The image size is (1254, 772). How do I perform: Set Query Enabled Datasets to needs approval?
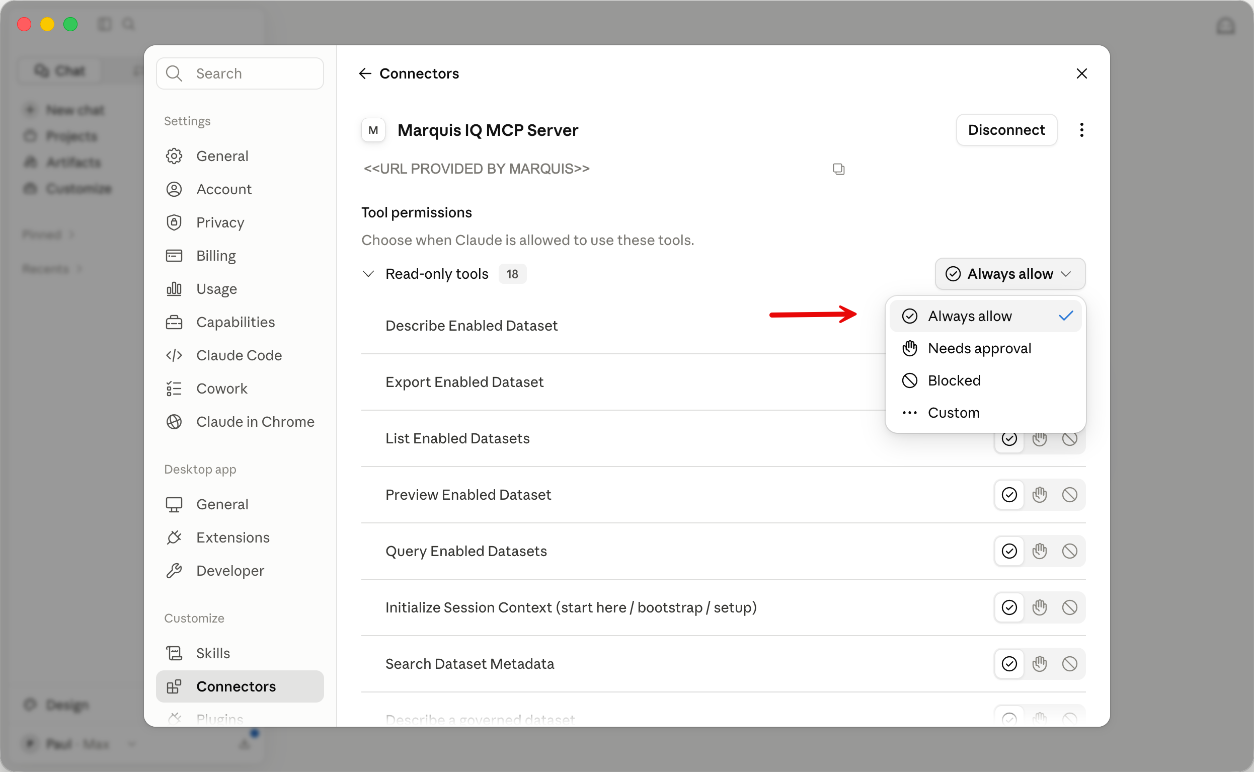coord(1040,551)
